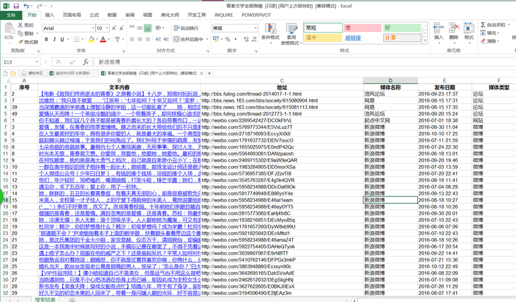Toggle Bold formatting
516x302 pixels.
click(x=46, y=39)
